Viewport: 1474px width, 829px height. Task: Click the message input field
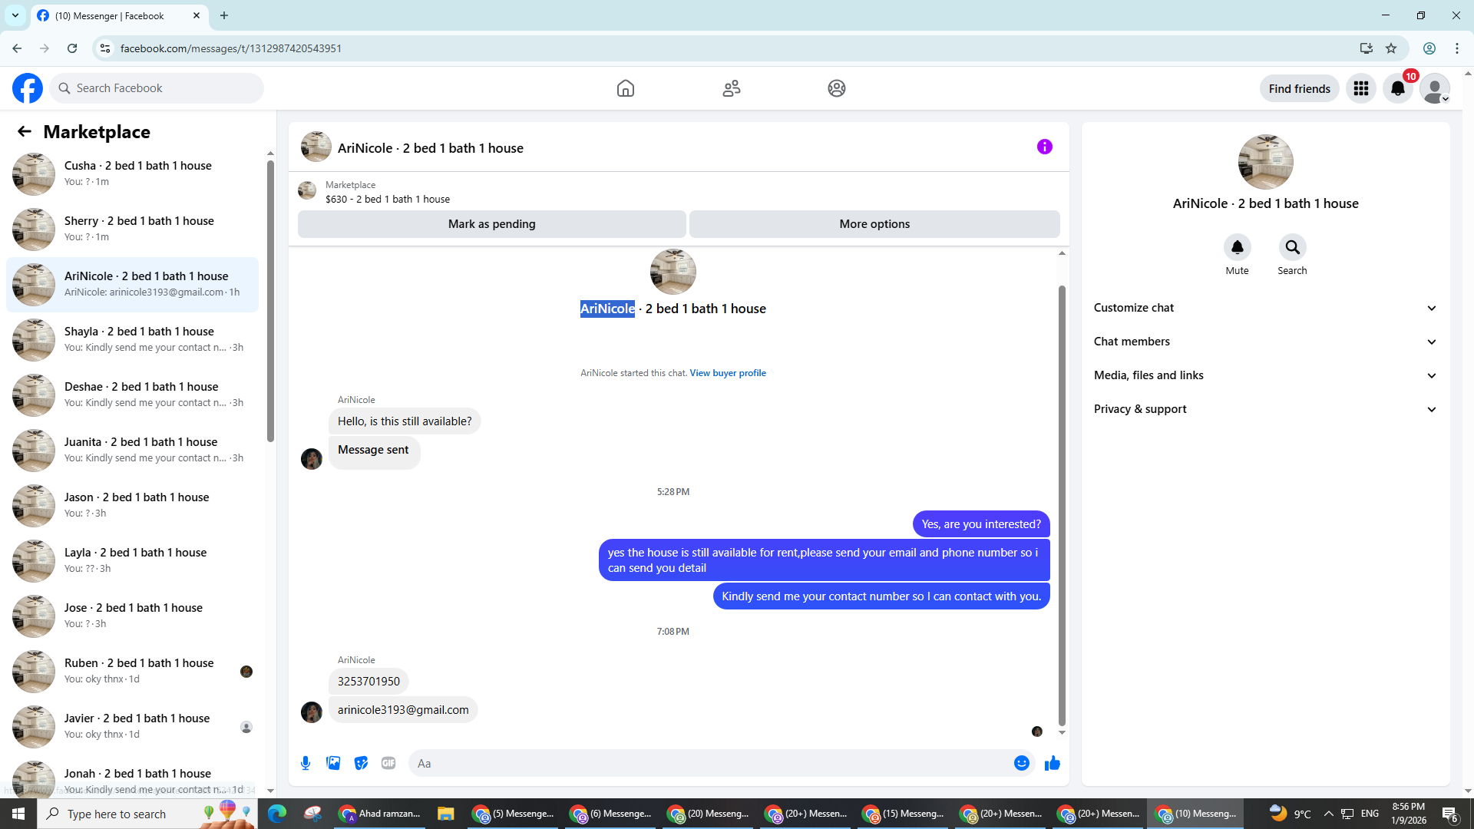tap(706, 763)
